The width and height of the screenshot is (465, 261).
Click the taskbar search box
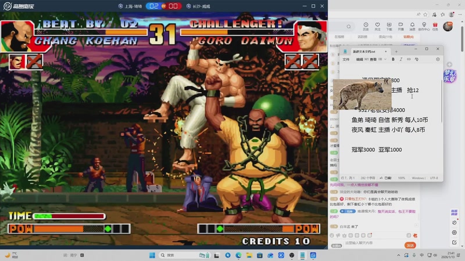[184, 255]
